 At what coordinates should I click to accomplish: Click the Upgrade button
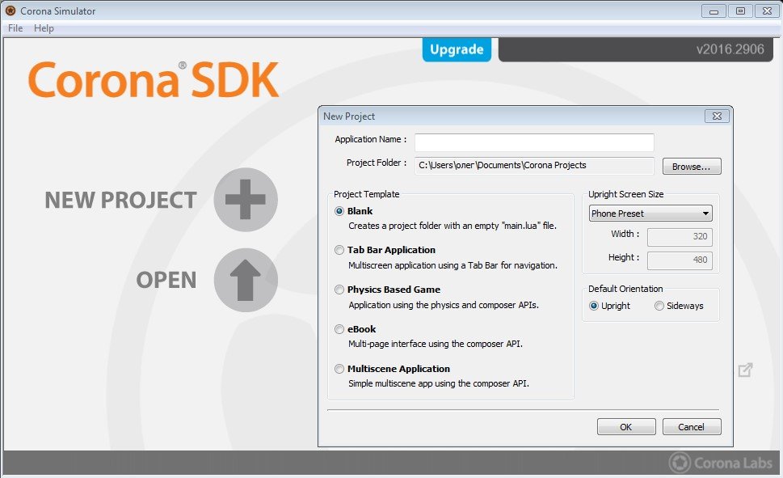tap(457, 49)
